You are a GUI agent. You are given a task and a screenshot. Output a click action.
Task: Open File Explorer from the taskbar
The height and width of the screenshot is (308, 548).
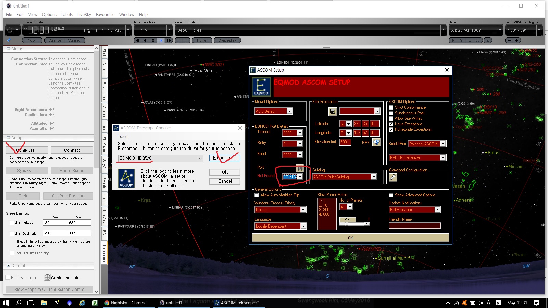pos(44,303)
